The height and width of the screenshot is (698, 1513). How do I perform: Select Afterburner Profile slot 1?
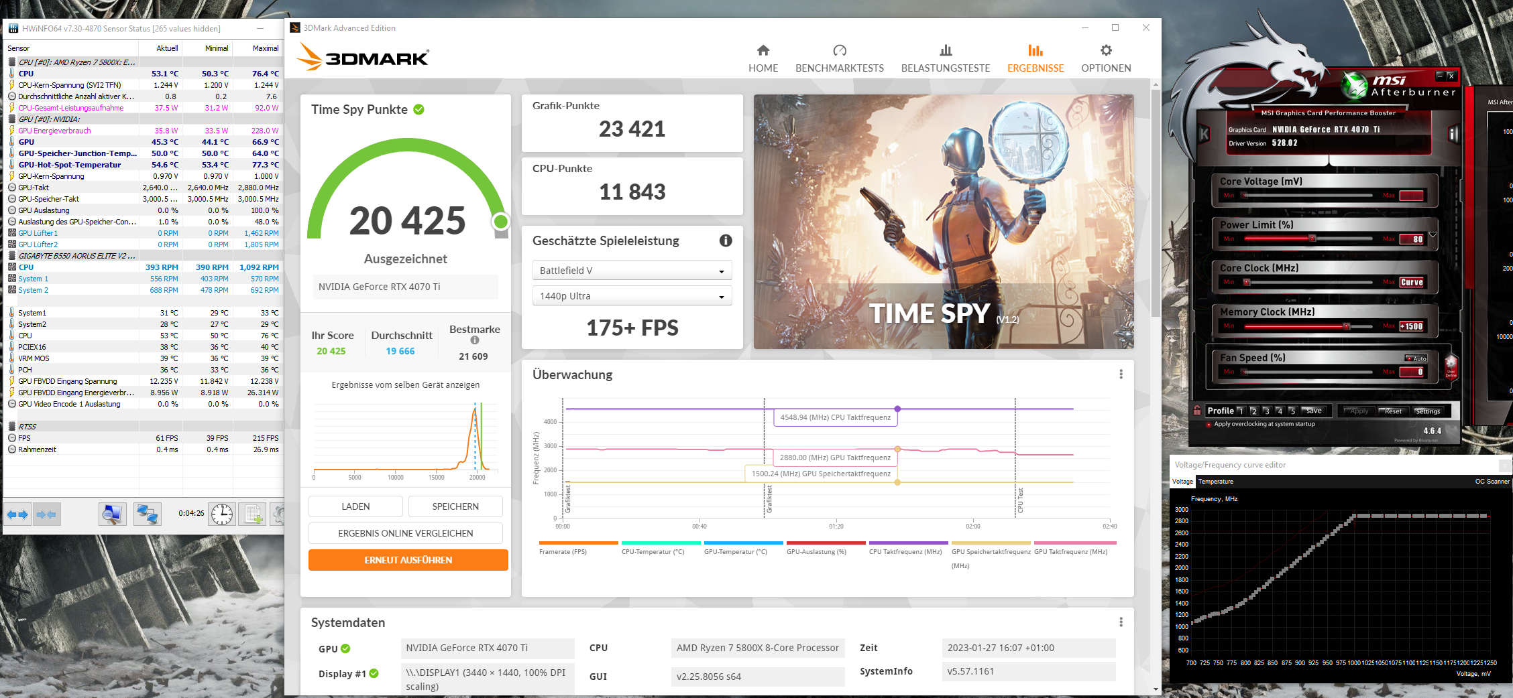tap(1241, 411)
